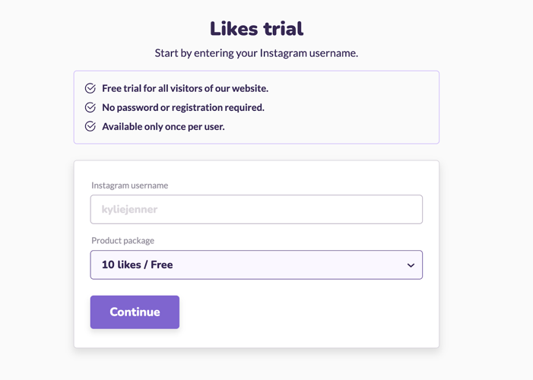Click the "Product package" field label
This screenshot has width=533, height=380.
(x=122, y=241)
